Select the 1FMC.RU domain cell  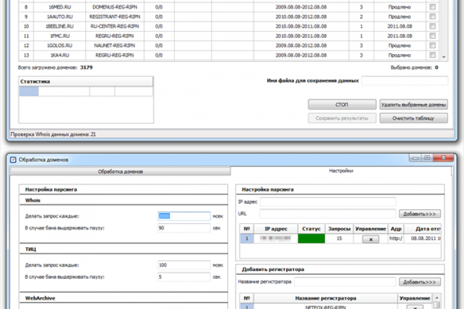(60, 36)
